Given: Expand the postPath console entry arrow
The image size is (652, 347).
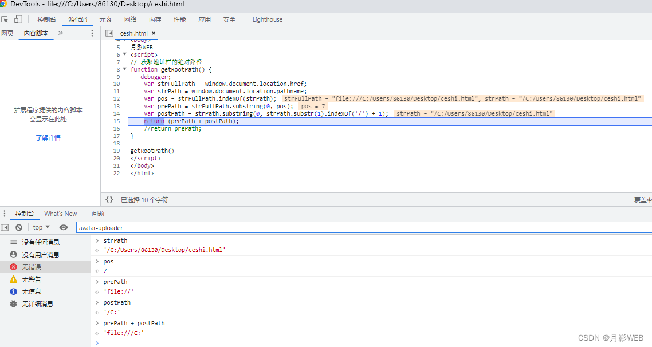Looking at the screenshot, I should tap(97, 302).
